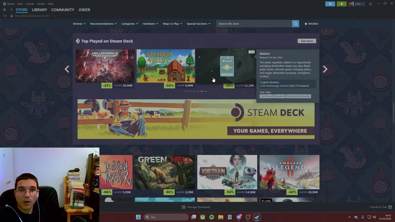This screenshot has height=222, width=395.
Task: Open Task View in the taskbar
Action: 193,217
